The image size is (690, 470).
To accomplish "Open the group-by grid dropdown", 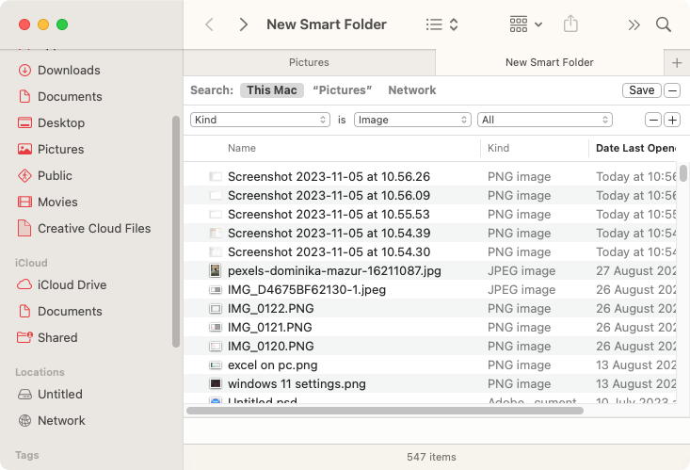I will [525, 24].
